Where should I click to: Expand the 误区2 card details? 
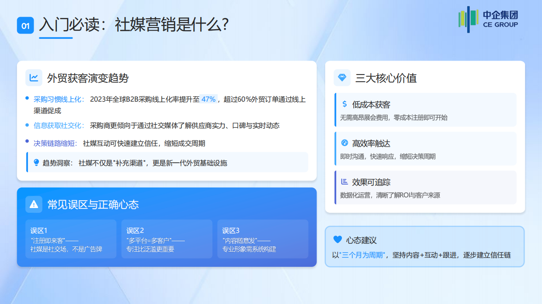pyautogui.click(x=167, y=239)
